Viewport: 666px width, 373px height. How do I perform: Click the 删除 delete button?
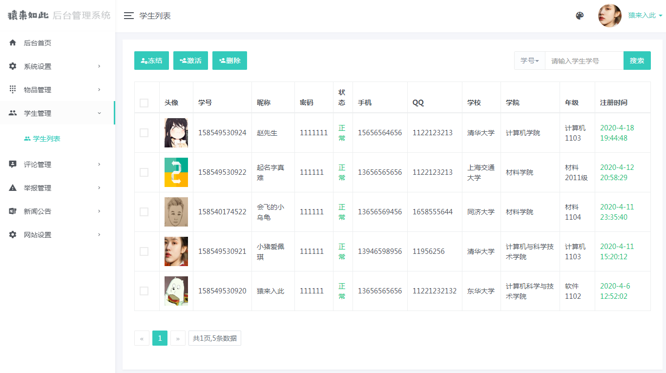(x=229, y=61)
